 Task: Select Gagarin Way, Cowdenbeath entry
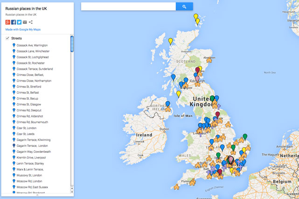coord(34,151)
